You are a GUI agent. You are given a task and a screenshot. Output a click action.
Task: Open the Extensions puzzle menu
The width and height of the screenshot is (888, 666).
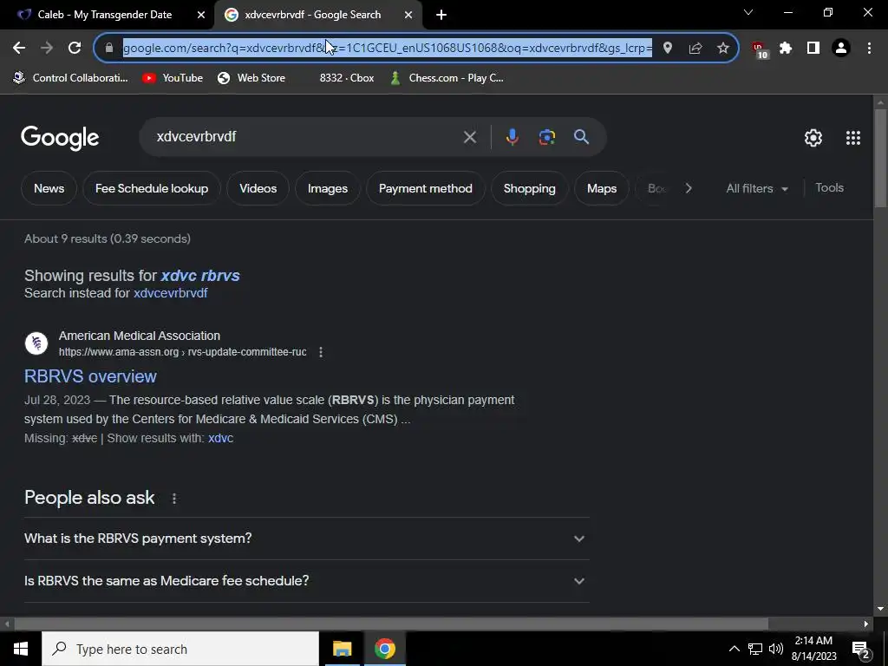coord(786,49)
